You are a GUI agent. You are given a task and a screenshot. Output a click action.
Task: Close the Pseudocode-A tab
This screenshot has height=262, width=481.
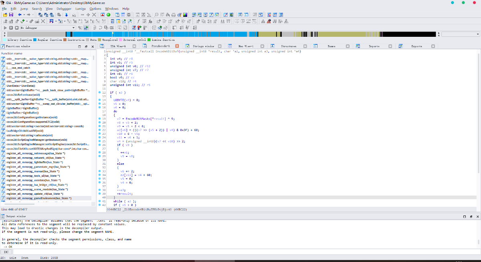pyautogui.click(x=177, y=46)
